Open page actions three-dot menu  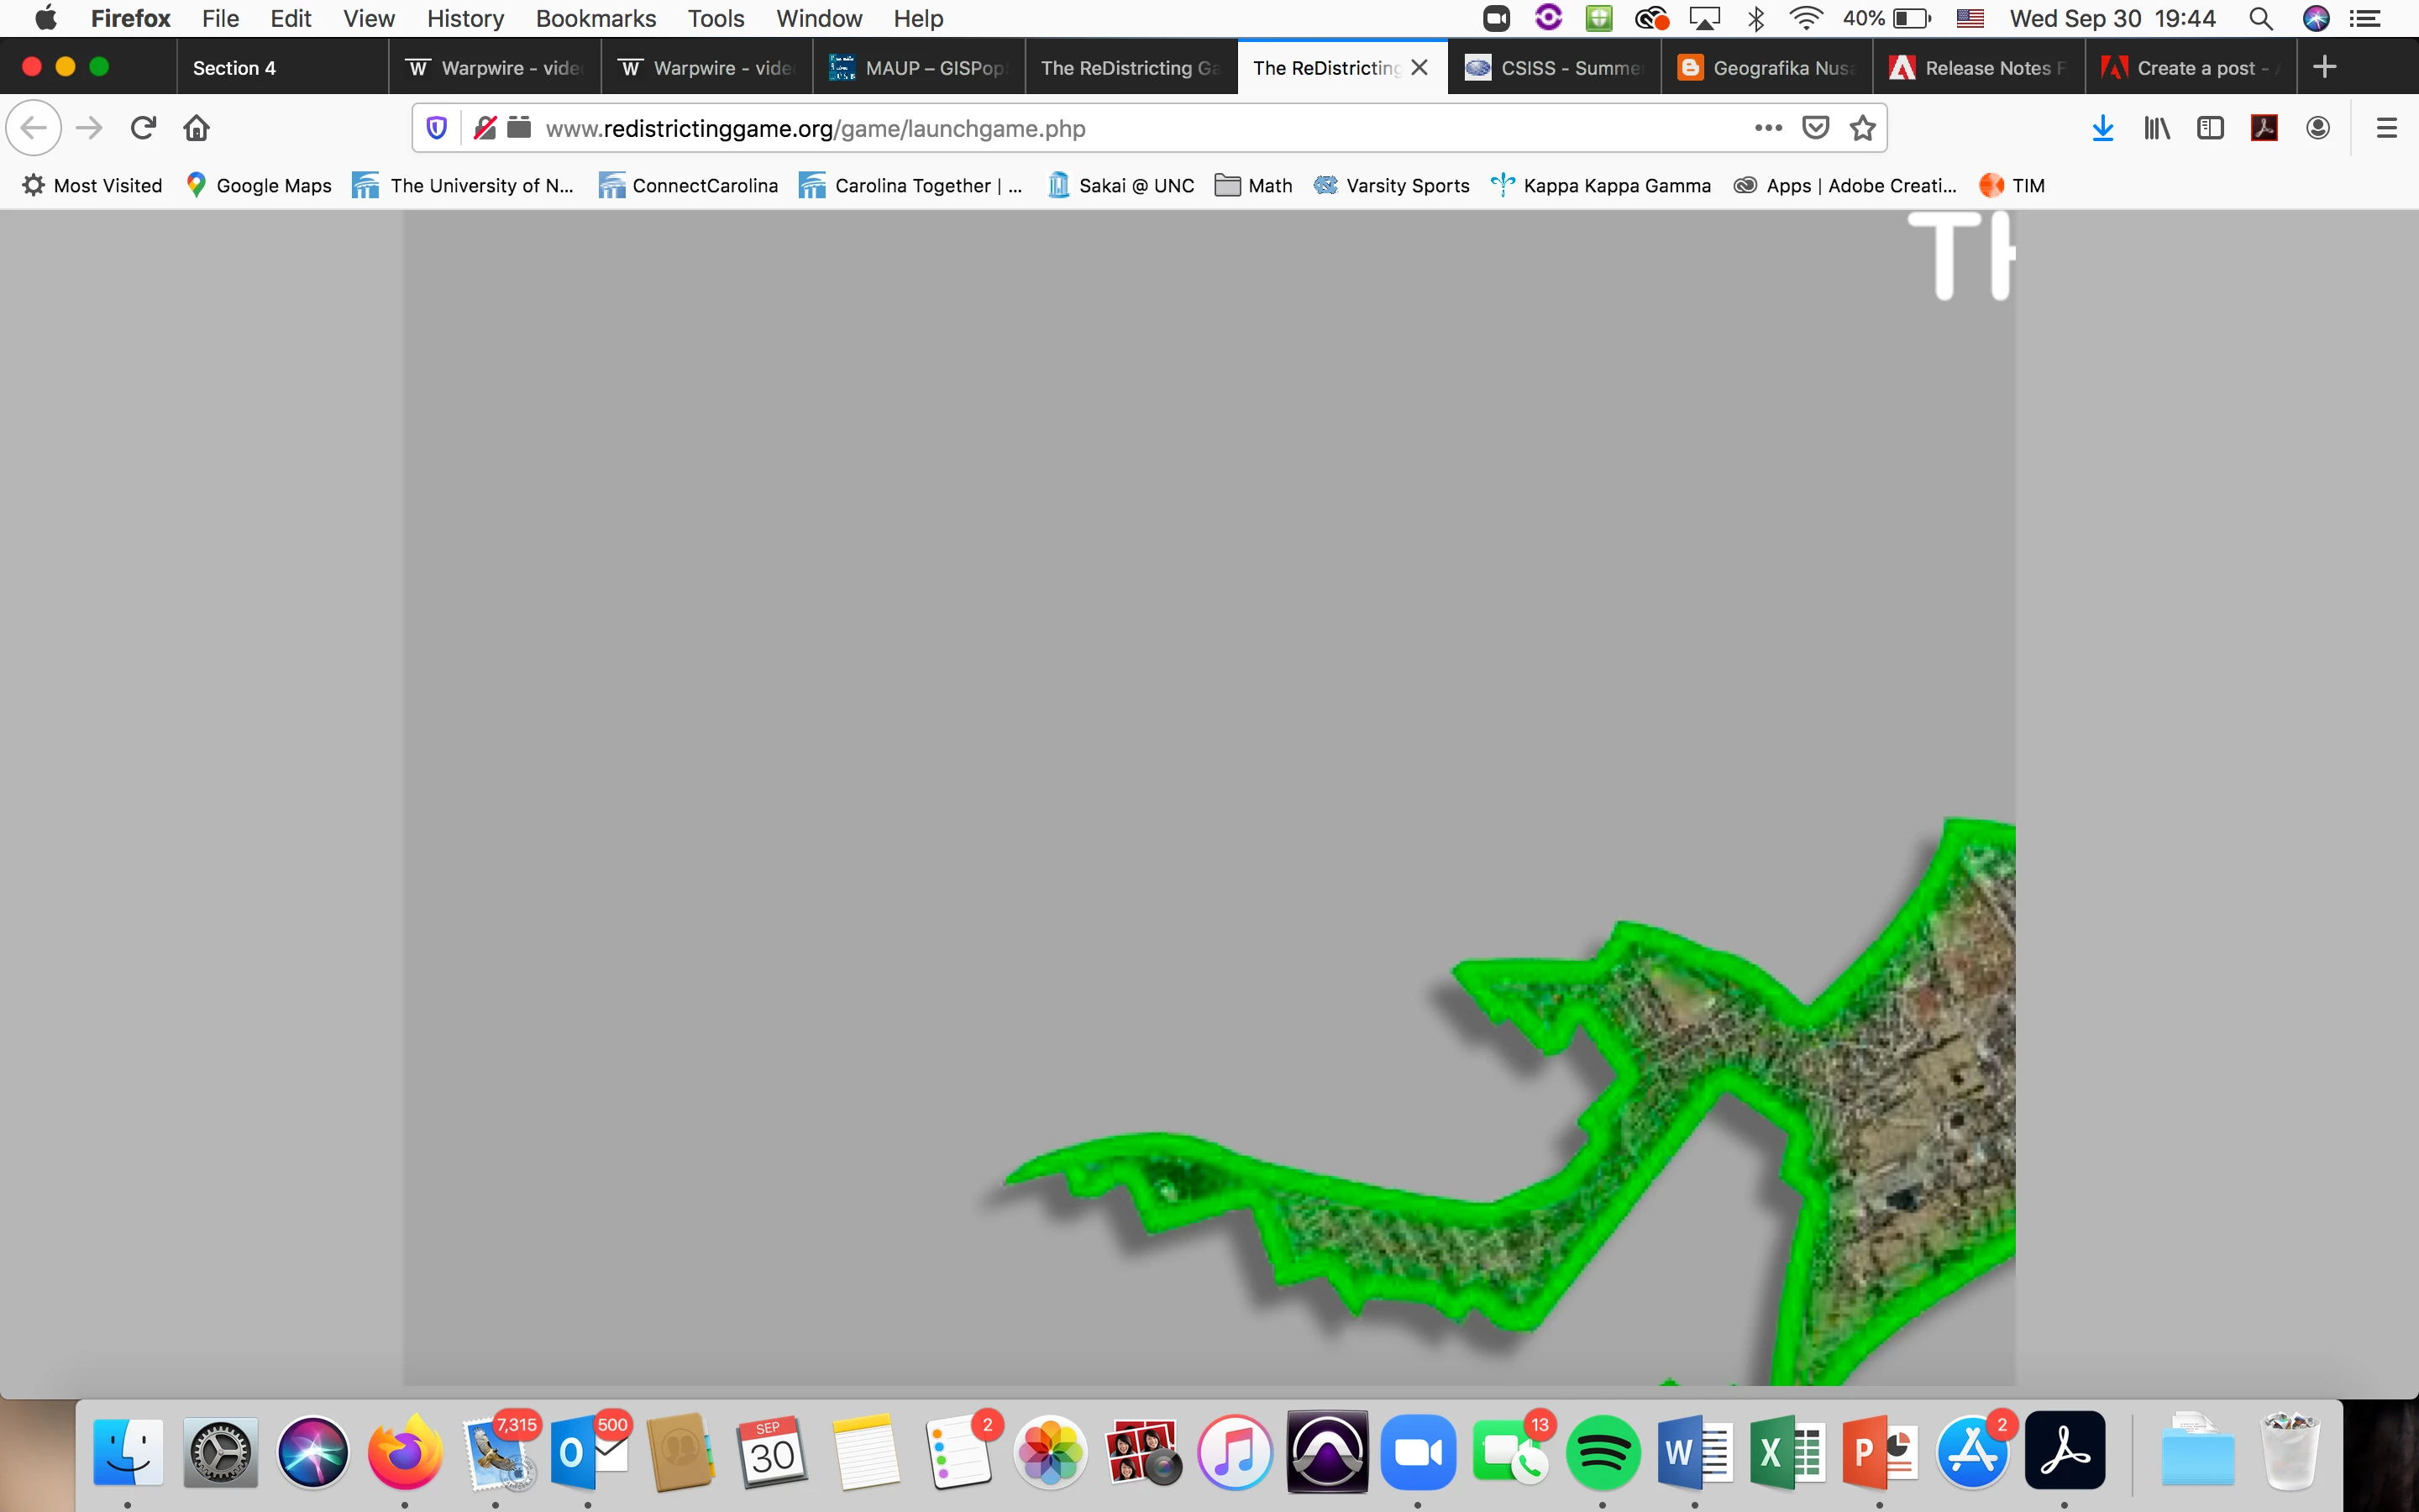pyautogui.click(x=1767, y=128)
